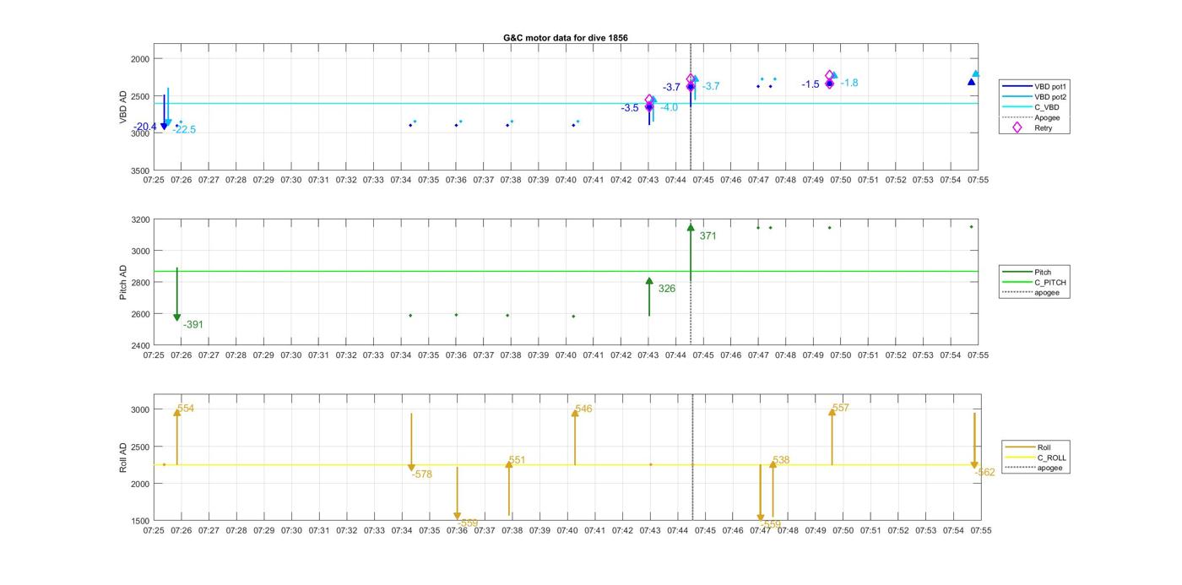Click the plot title "G&C motor data for dive 1856"
Viewport: 1182px width, 585px height.
pos(565,38)
